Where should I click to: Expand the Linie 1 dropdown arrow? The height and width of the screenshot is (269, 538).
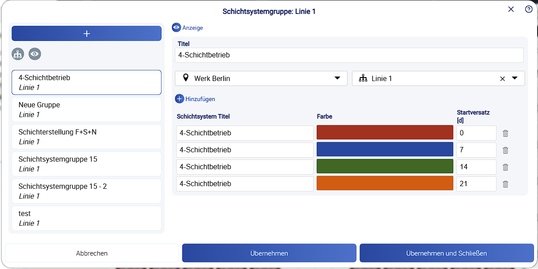tap(514, 78)
